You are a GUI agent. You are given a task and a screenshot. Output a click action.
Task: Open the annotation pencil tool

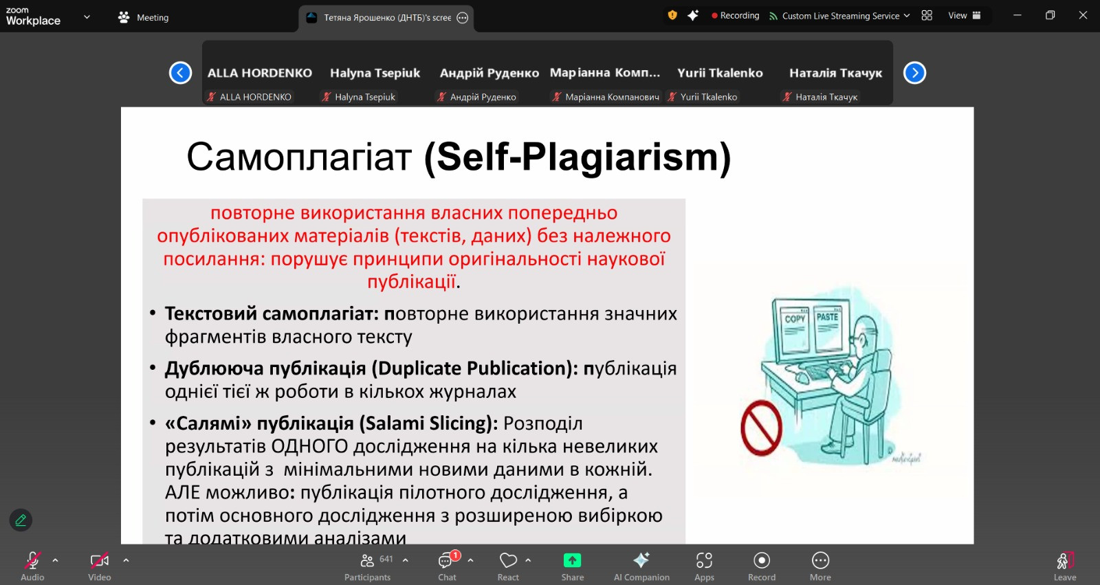[x=21, y=520]
